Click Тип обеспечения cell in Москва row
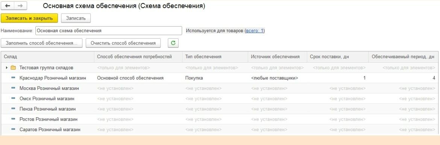The width and height of the screenshot is (440, 145). click(x=215, y=88)
